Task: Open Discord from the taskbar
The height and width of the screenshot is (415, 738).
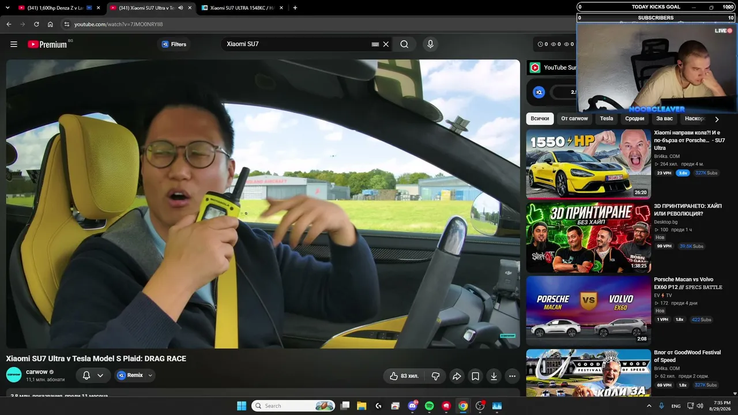Action: [412, 406]
